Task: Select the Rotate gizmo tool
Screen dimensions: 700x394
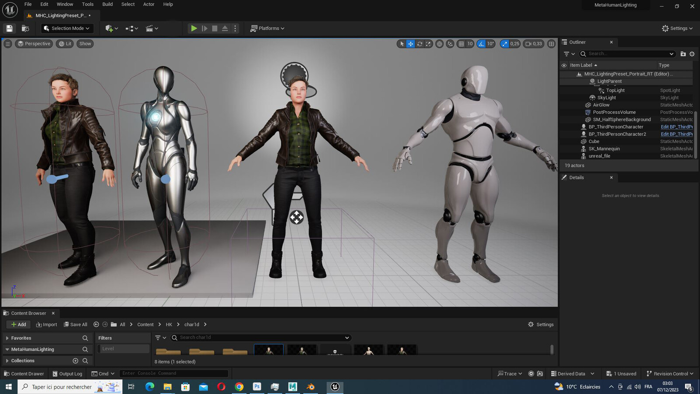Action: [420, 44]
